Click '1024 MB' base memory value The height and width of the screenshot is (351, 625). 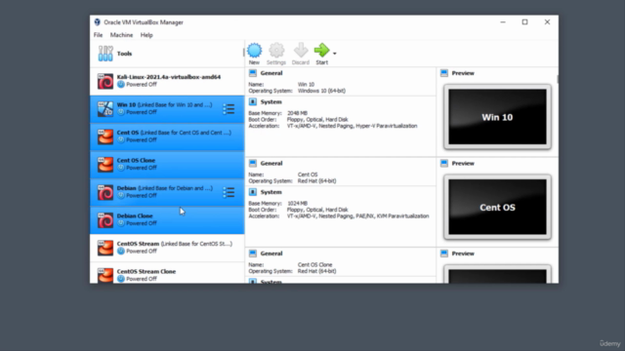297,204
